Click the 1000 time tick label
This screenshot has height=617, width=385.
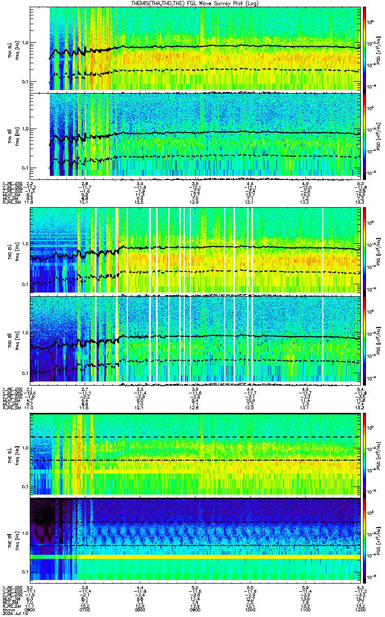251,609
